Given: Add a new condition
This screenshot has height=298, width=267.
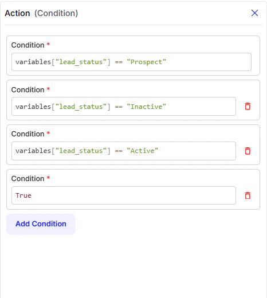Looking at the screenshot, I should click(41, 224).
